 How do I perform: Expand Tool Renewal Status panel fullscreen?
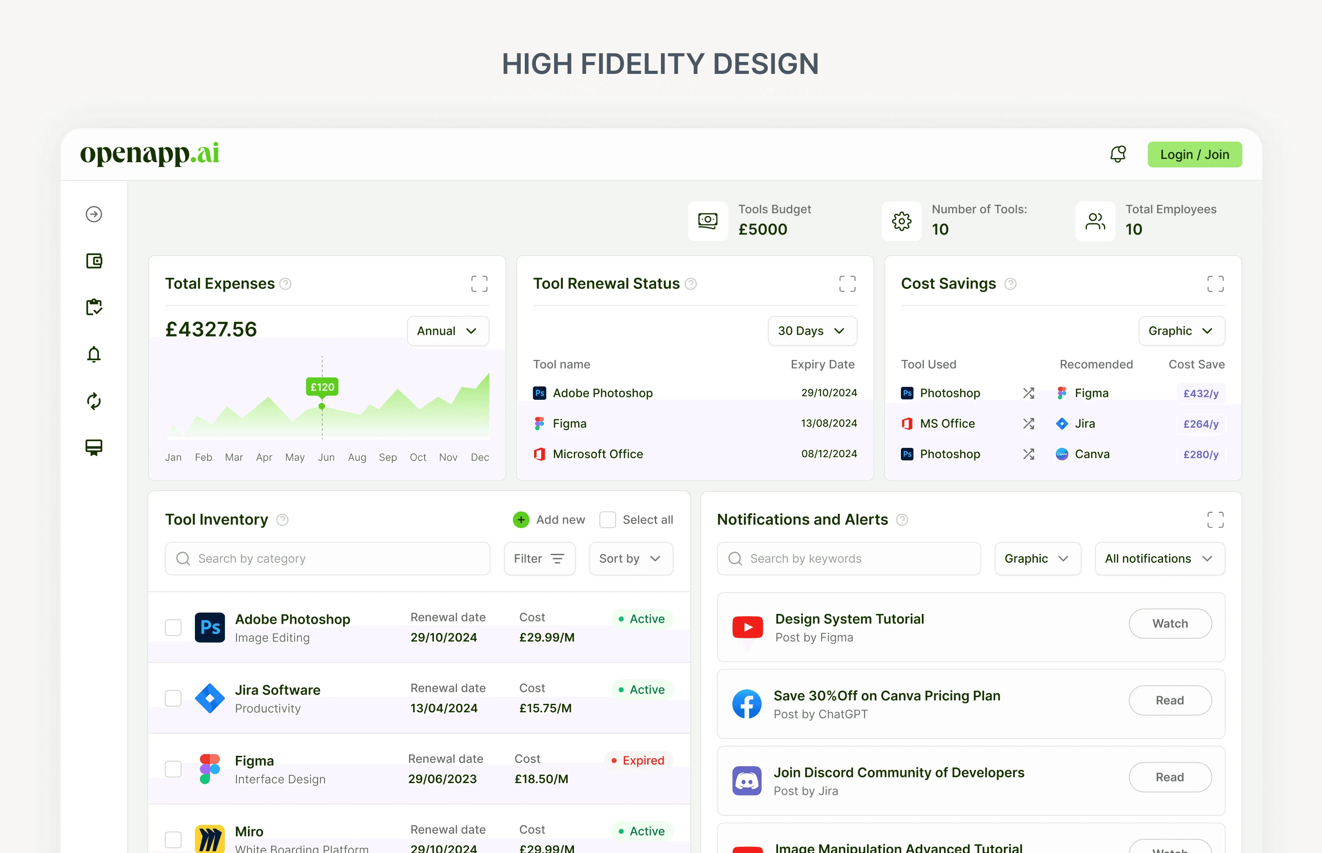coord(847,284)
